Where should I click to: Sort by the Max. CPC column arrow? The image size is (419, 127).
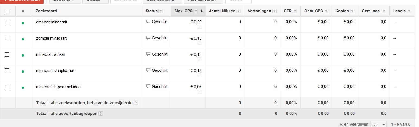(x=202, y=11)
